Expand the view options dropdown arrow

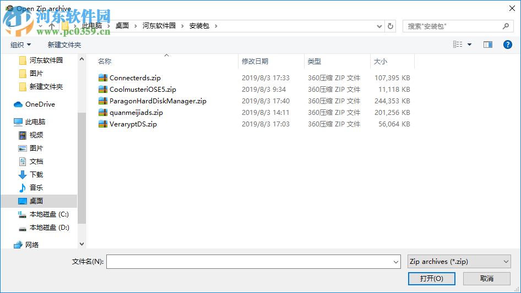469,45
